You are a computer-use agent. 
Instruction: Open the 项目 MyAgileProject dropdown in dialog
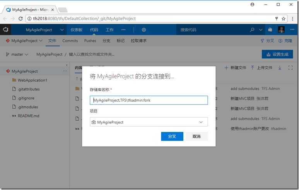pyautogui.click(x=149, y=122)
